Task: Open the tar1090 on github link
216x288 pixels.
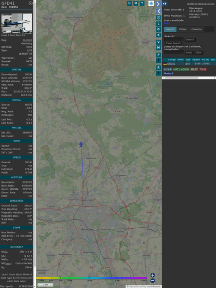Action: coord(200,4)
